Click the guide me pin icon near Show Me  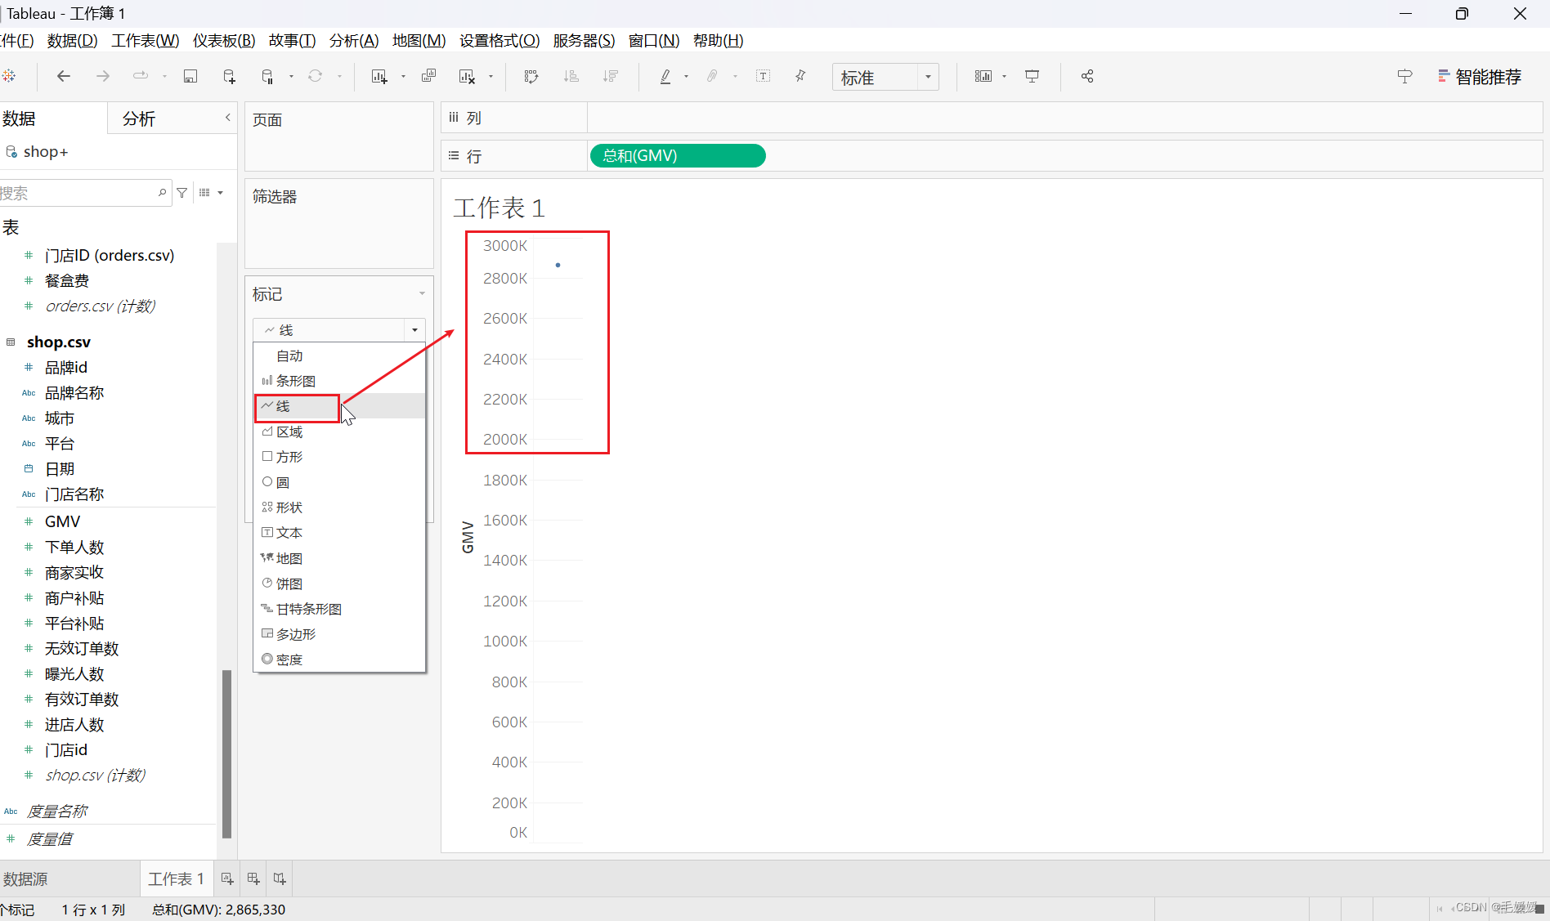click(x=1404, y=77)
